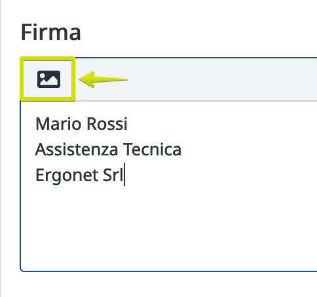Click between Assistenza and Tecnica
Image resolution: width=317 pixels, height=297 pixels.
[121, 149]
